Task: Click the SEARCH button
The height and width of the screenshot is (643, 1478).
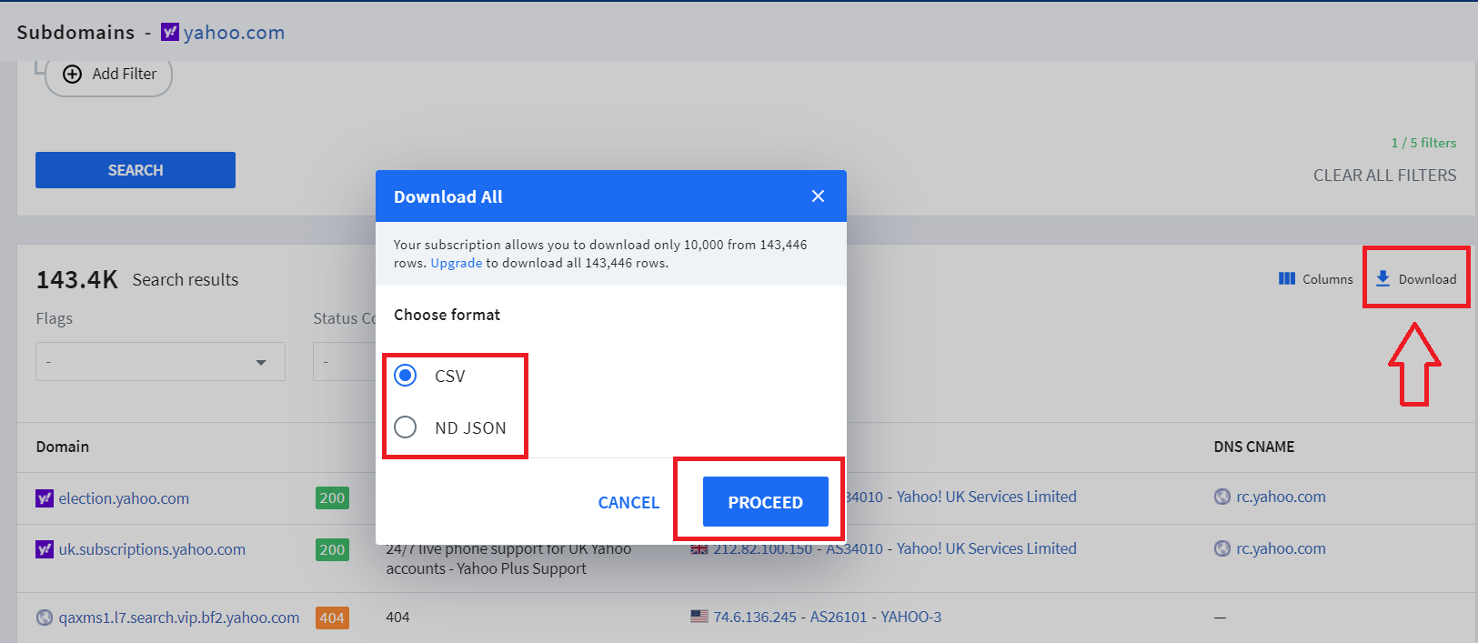Action: pos(136,170)
